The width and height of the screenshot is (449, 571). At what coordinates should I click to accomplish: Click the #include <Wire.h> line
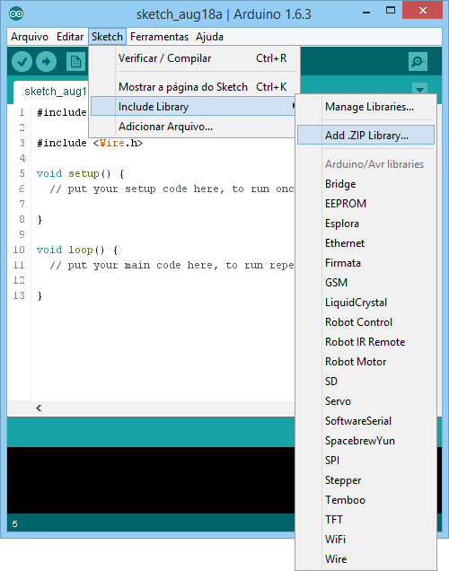pos(90,143)
